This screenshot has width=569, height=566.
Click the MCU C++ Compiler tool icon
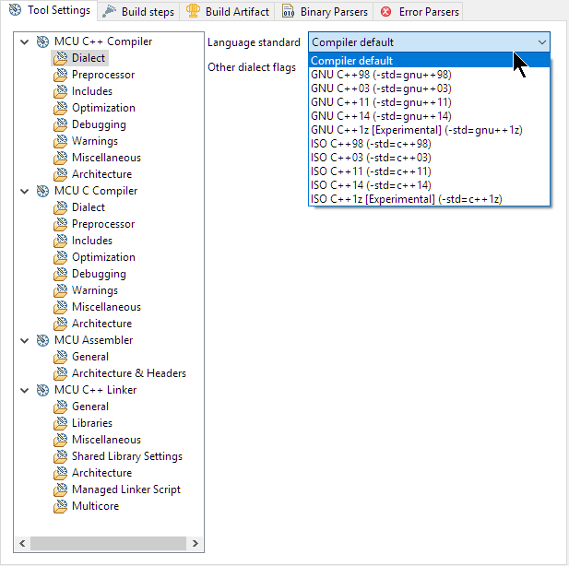42,41
